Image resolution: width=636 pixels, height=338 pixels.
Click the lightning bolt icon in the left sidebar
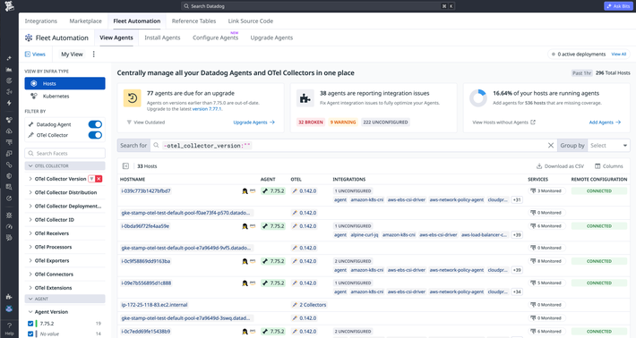[9, 103]
